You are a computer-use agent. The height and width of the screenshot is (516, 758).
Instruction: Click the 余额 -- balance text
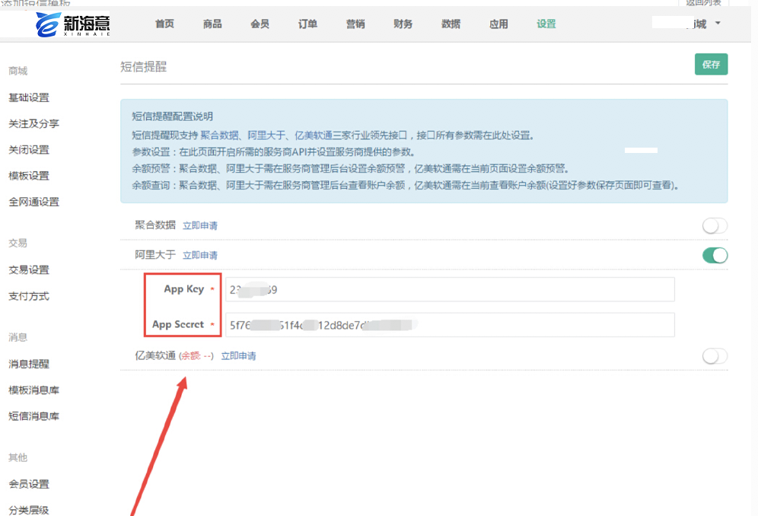coord(196,356)
